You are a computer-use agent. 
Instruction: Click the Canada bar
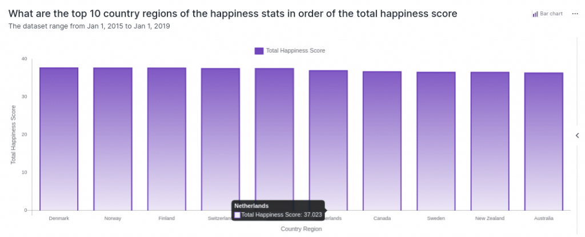382,140
